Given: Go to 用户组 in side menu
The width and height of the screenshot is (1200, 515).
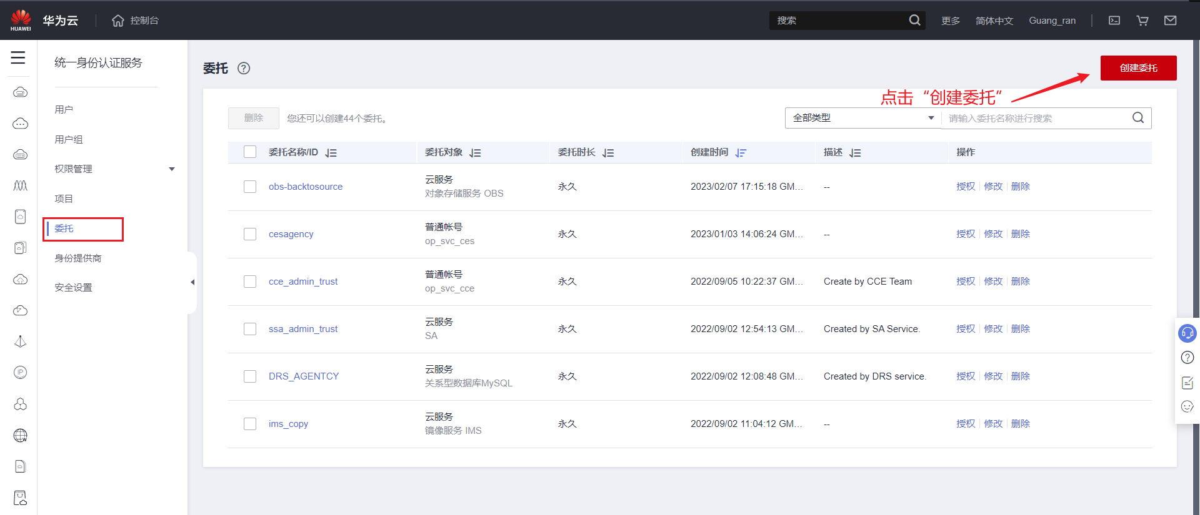Looking at the screenshot, I should point(69,140).
